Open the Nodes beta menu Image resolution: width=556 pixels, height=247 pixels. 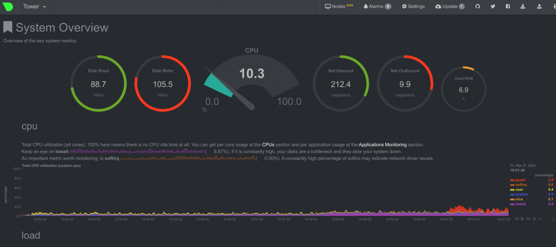click(x=339, y=6)
